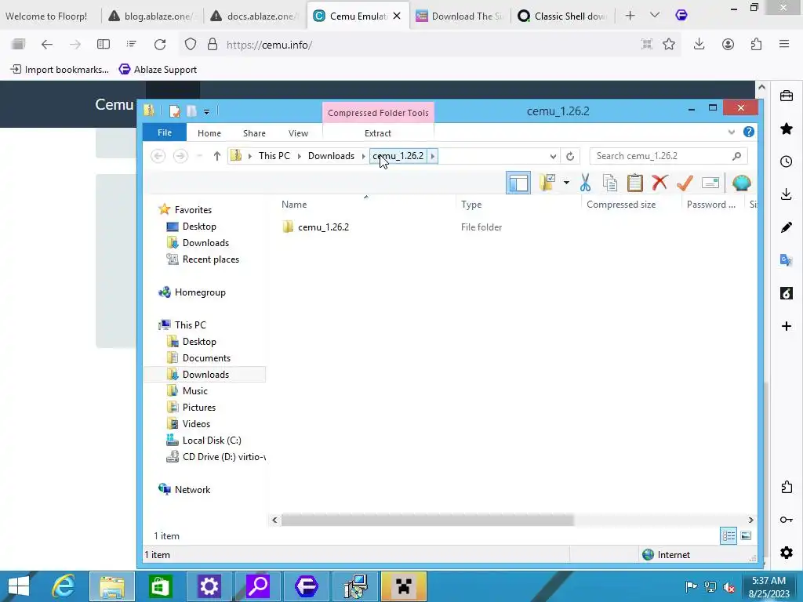803x602 pixels.
Task: Open the File ribbon tab
Action: (165, 132)
